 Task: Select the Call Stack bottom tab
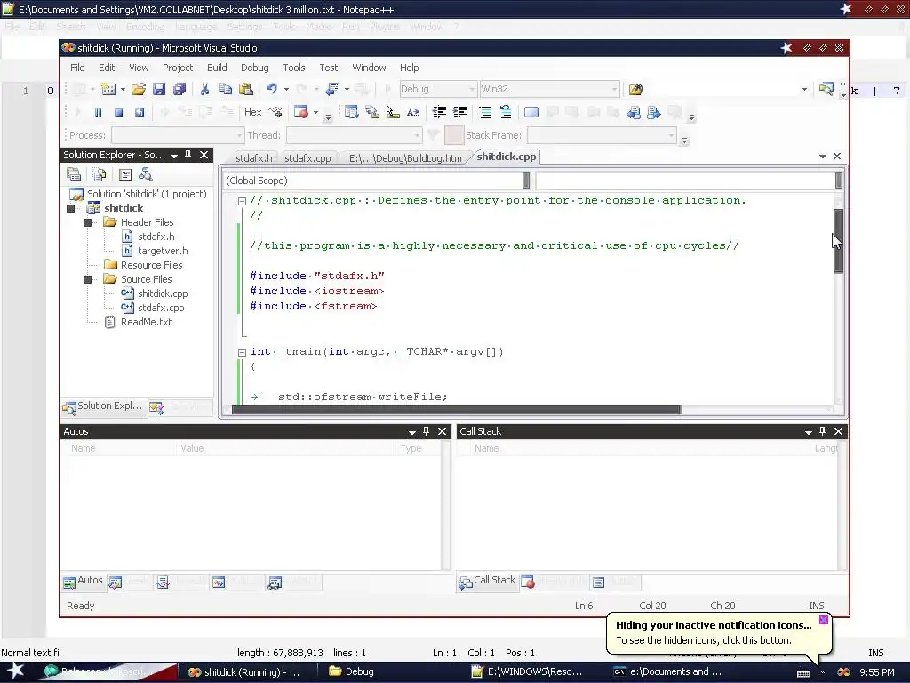pyautogui.click(x=488, y=580)
